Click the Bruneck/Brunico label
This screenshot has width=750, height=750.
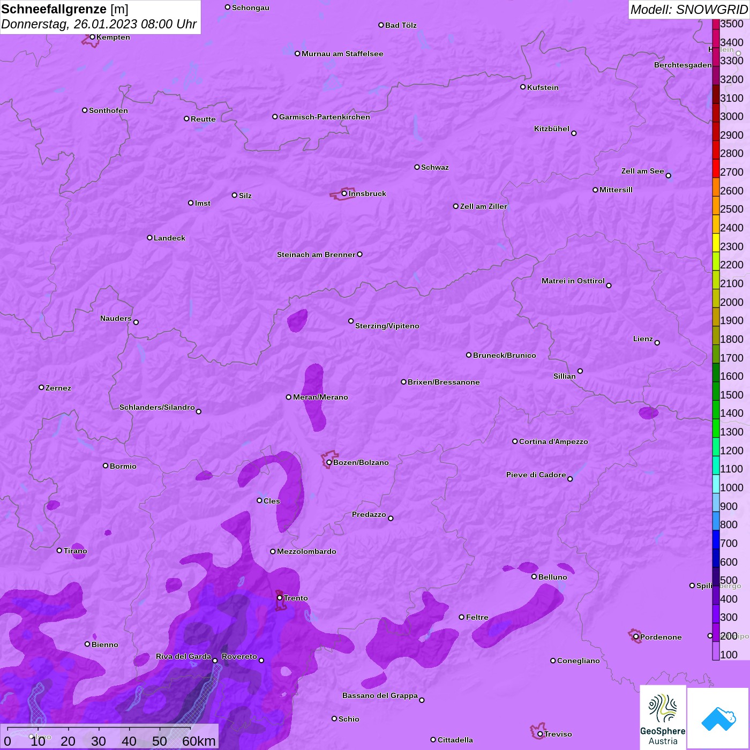click(505, 355)
